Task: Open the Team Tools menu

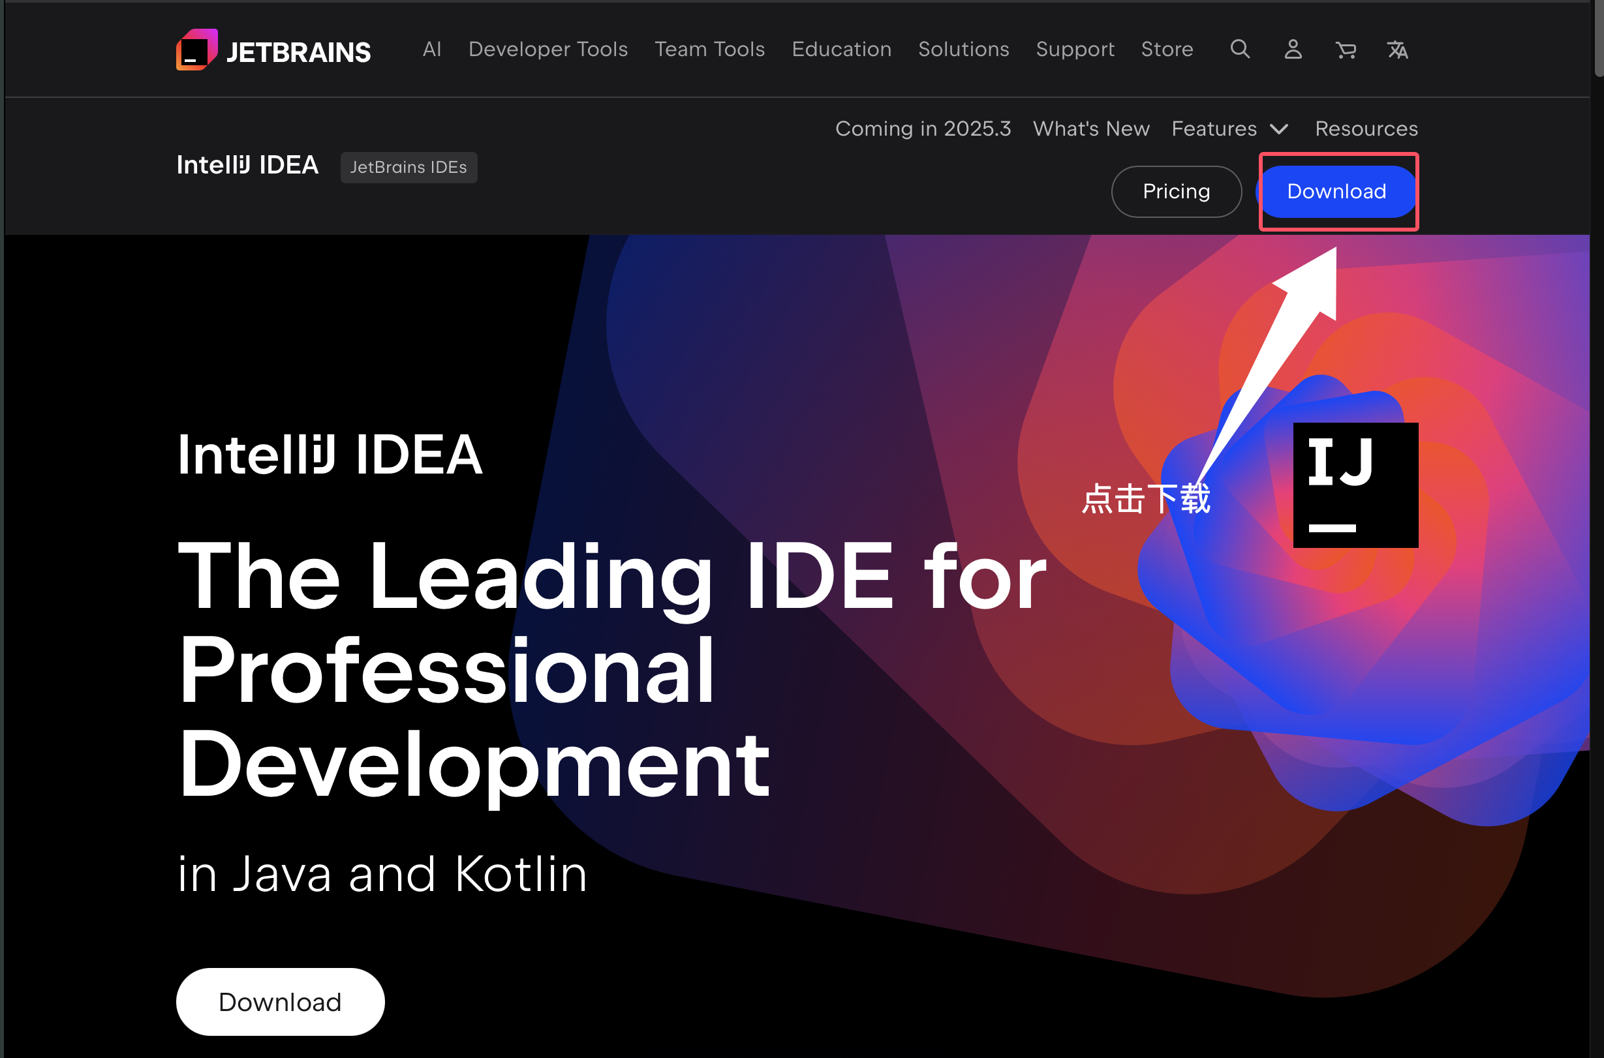Action: tap(709, 50)
